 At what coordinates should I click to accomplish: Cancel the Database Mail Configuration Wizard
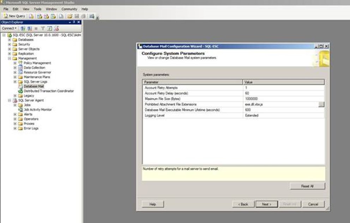pyautogui.click(x=313, y=204)
